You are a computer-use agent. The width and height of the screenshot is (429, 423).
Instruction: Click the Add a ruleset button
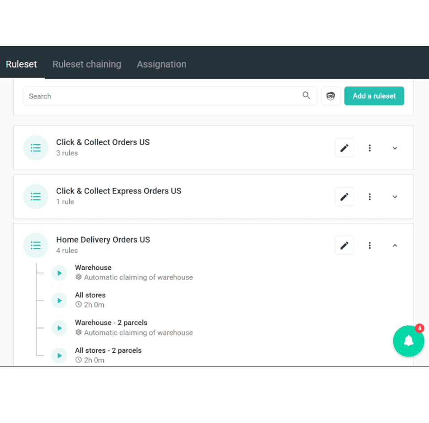pos(374,96)
